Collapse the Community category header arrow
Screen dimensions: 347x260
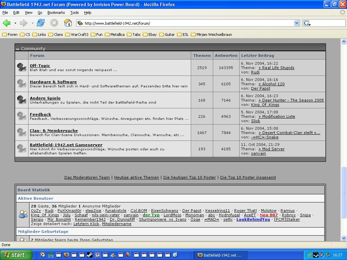pyautogui.click(x=18, y=49)
